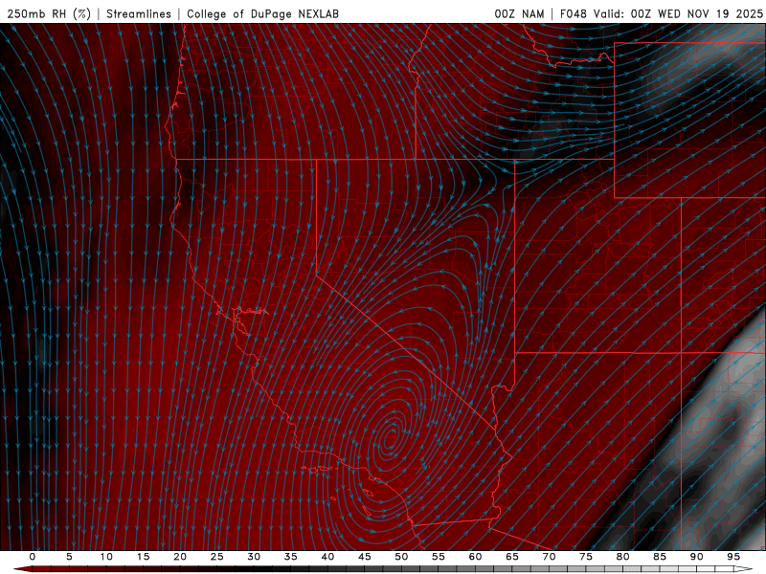Viewport: 766px width, 574px height.
Task: Click the '95' label on color scale
Action: coord(733,557)
